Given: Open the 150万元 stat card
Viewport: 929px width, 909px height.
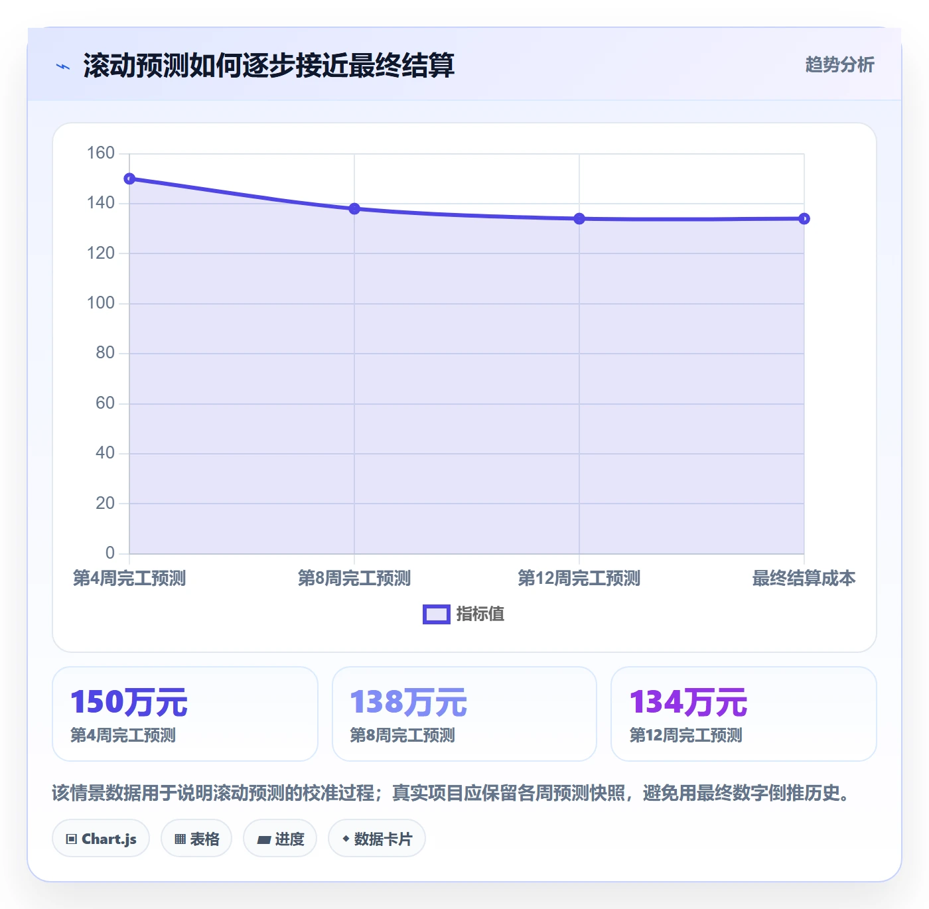Looking at the screenshot, I should click(x=185, y=714).
